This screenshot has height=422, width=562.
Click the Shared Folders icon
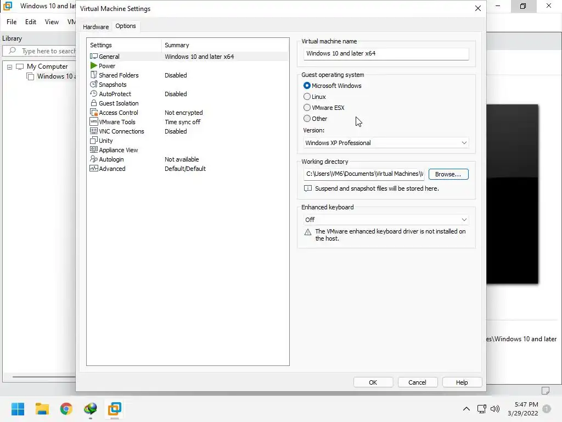93,75
